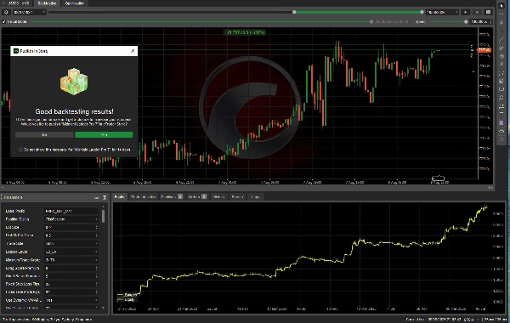Click the green profit label above the chart
510x323 pixels.
click(x=246, y=32)
